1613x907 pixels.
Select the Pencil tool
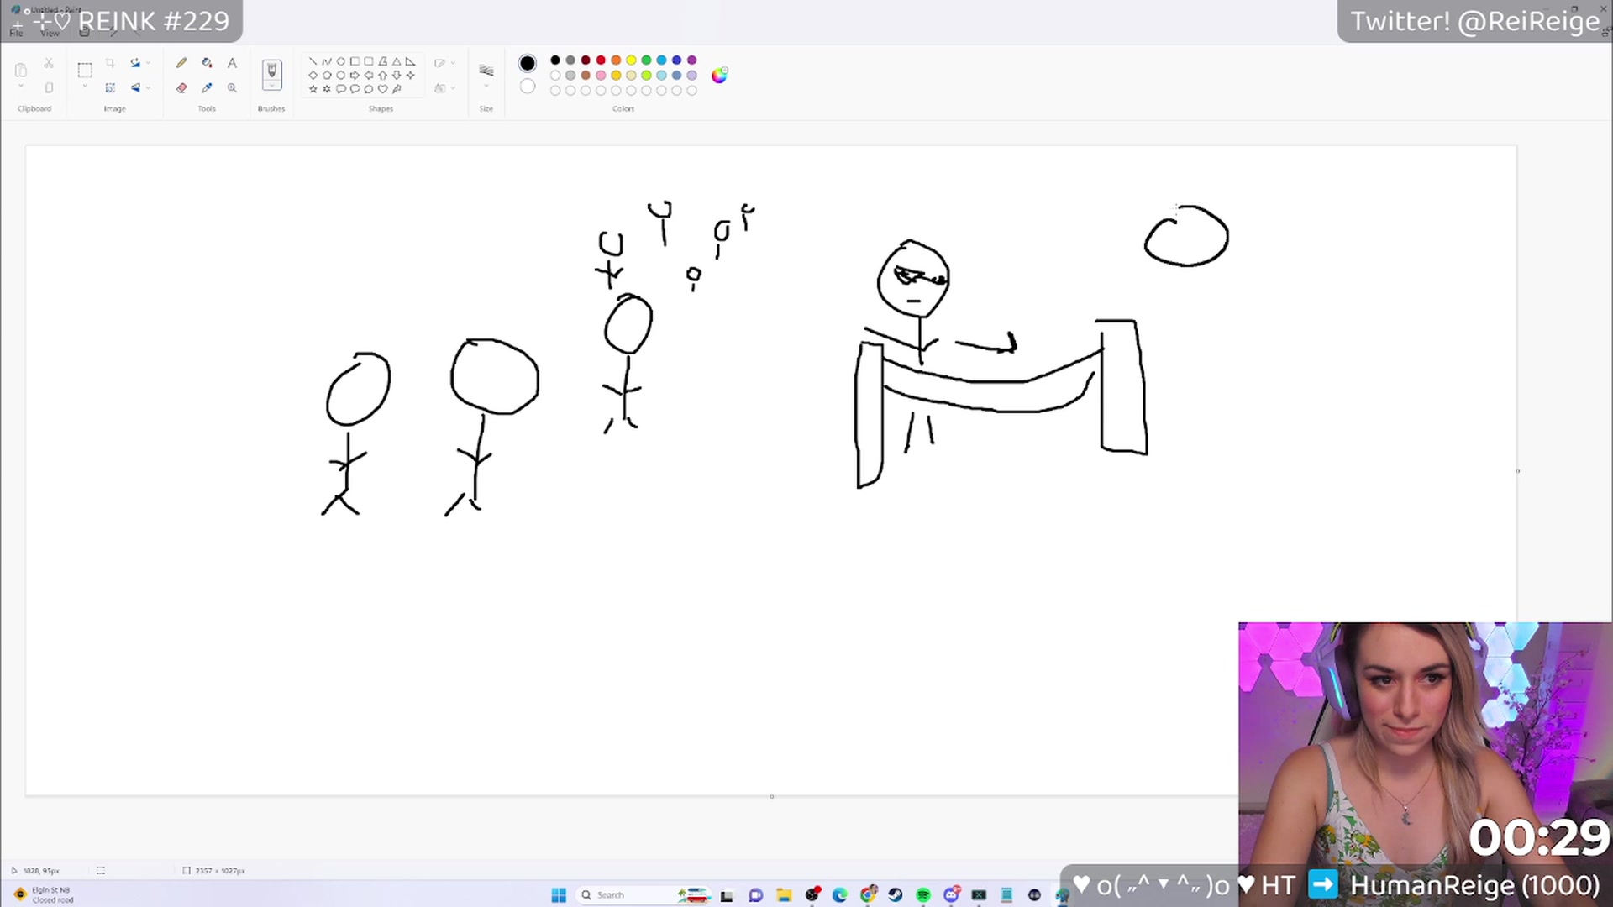click(181, 63)
